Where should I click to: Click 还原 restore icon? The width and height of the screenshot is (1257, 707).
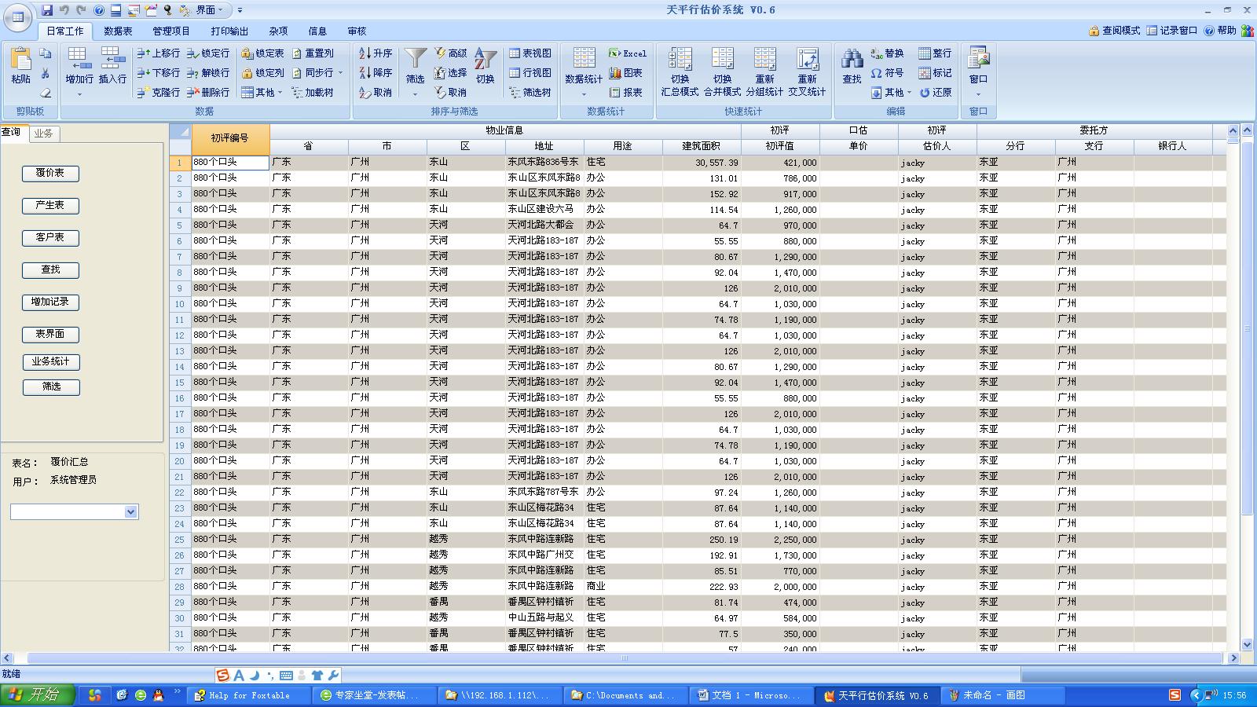pos(936,93)
